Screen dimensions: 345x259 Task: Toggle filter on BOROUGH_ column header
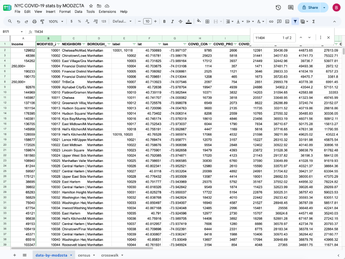point(109,44)
